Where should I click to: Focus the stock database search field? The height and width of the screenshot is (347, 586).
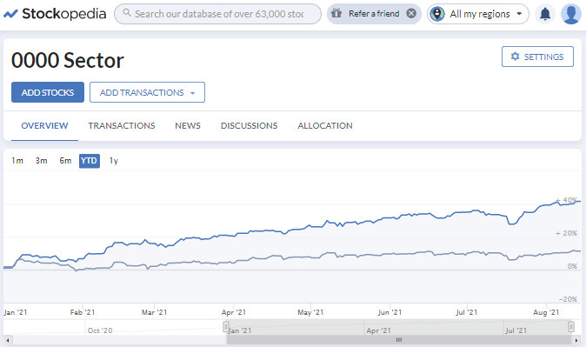click(x=218, y=14)
